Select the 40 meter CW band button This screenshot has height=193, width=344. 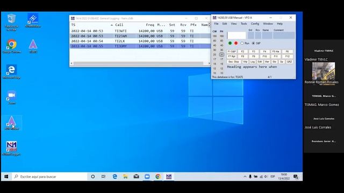point(214,45)
